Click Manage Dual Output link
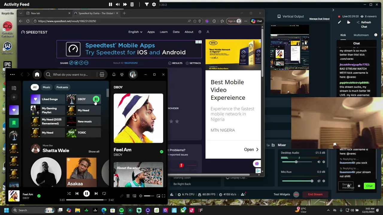 click(x=319, y=19)
